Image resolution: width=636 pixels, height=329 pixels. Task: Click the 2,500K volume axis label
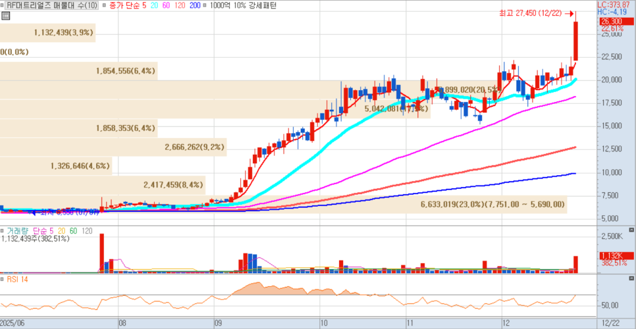(x=614, y=236)
